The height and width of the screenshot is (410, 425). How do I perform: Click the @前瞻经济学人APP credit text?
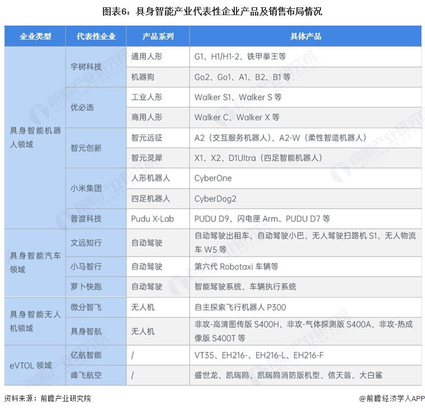point(392,398)
